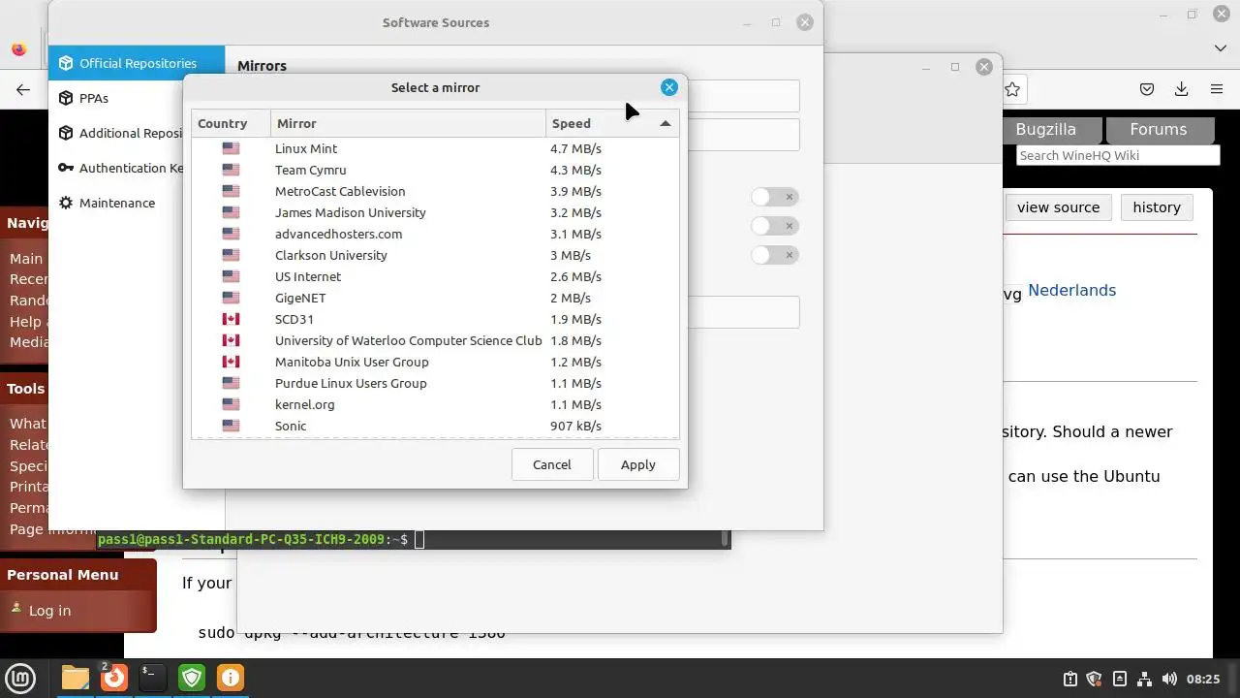Viewport: 1240px width, 698px height.
Task: Toggle the first optional sources switch
Action: coord(774,197)
